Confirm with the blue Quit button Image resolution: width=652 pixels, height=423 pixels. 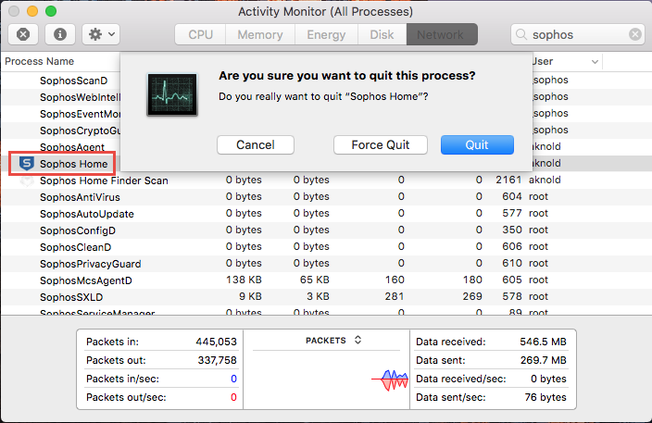click(477, 144)
